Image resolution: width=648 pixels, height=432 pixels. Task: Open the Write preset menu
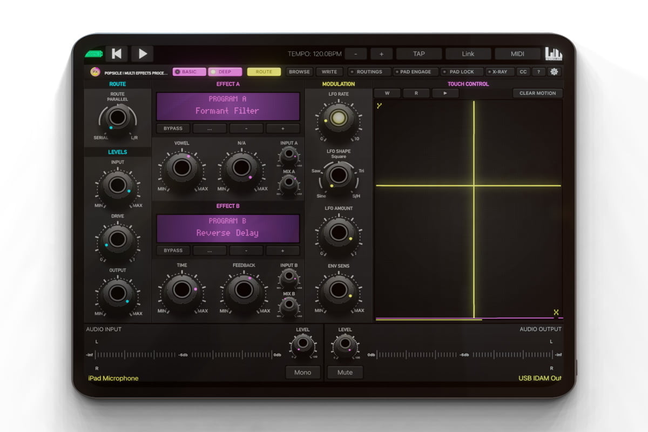329,71
